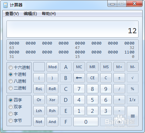Click the close parenthesis button
Image resolution: width=145 pixels, height=133 pixels.
52,78
